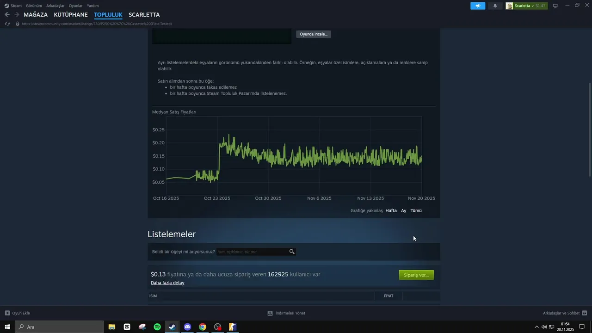Go forward with the right arrow

click(x=17, y=15)
